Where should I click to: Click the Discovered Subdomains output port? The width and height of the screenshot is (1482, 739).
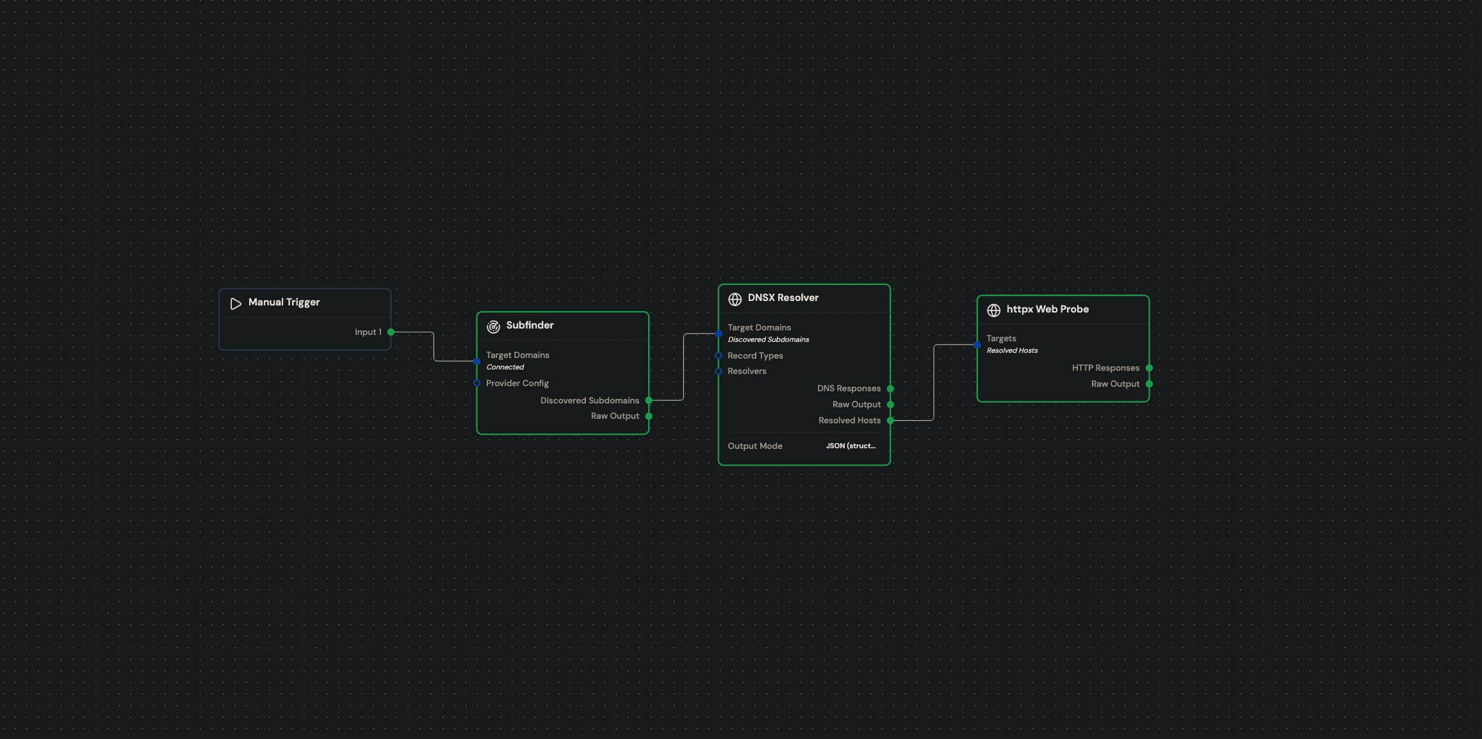coord(649,400)
